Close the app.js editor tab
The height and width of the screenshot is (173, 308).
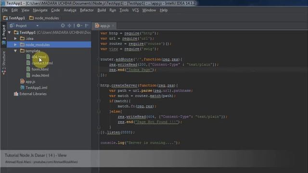[113, 25]
